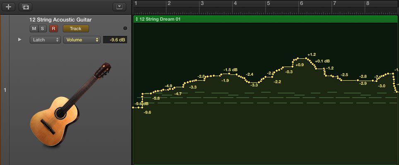The height and width of the screenshot is (165, 399).
Task: Click the yellow Track automation button
Action: (76, 29)
